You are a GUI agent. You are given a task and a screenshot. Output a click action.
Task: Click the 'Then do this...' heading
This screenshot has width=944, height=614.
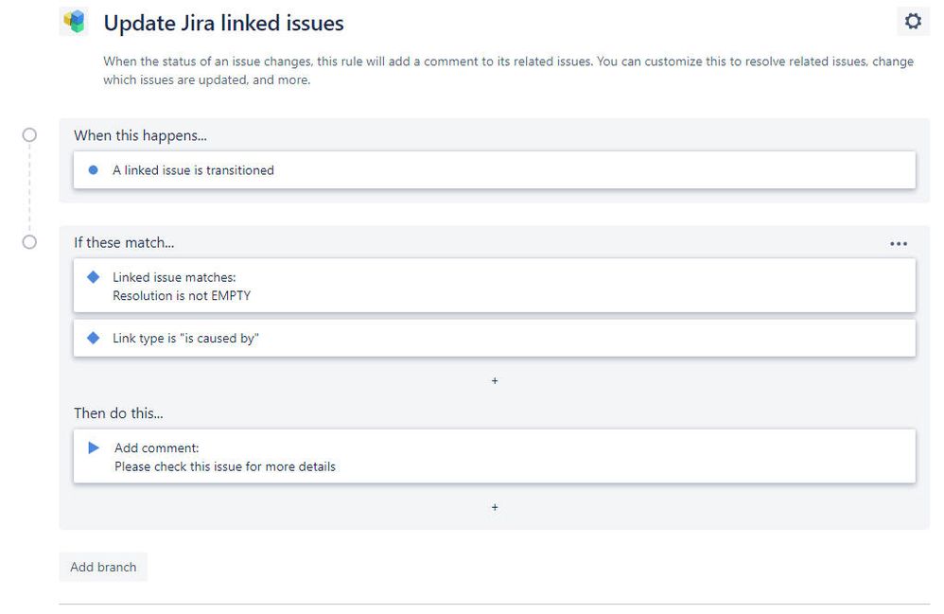[x=118, y=412]
